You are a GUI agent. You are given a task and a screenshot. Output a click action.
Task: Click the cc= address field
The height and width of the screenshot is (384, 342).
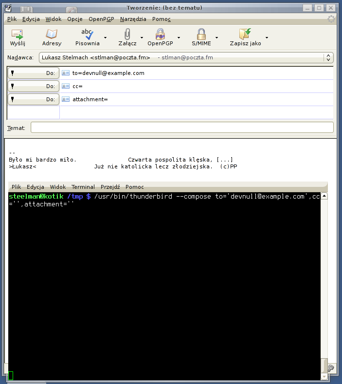pyautogui.click(x=197, y=86)
